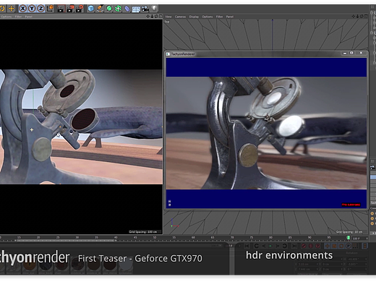This screenshot has width=376, height=282.
Task: Add a Subdivision Surface generator
Action: (109, 9)
